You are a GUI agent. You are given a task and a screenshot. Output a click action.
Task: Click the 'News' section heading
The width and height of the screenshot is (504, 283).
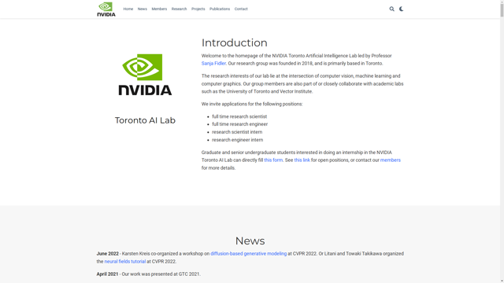click(250, 241)
